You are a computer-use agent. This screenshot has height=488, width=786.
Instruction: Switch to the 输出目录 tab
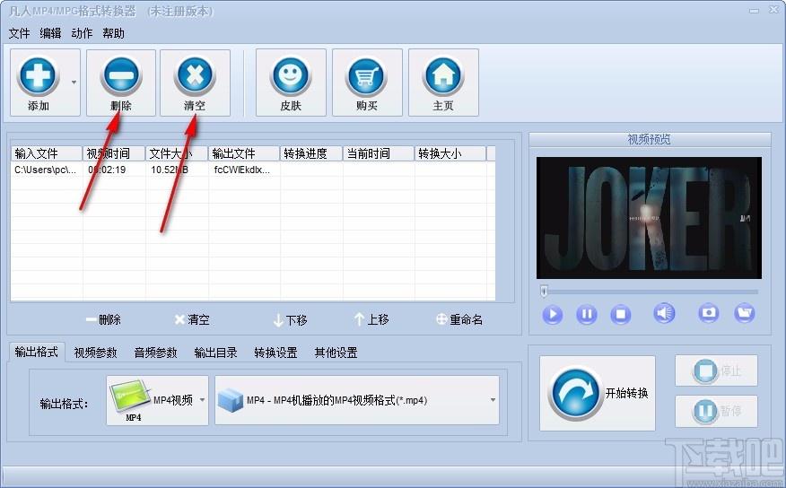(x=215, y=353)
